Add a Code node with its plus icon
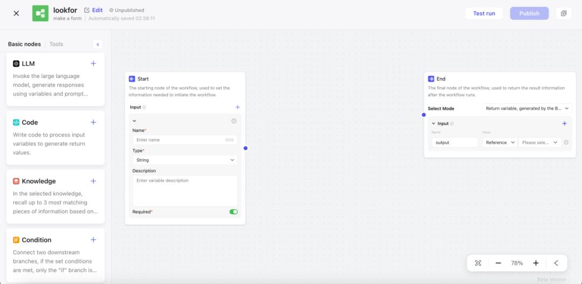This screenshot has height=284, width=582. click(x=93, y=122)
